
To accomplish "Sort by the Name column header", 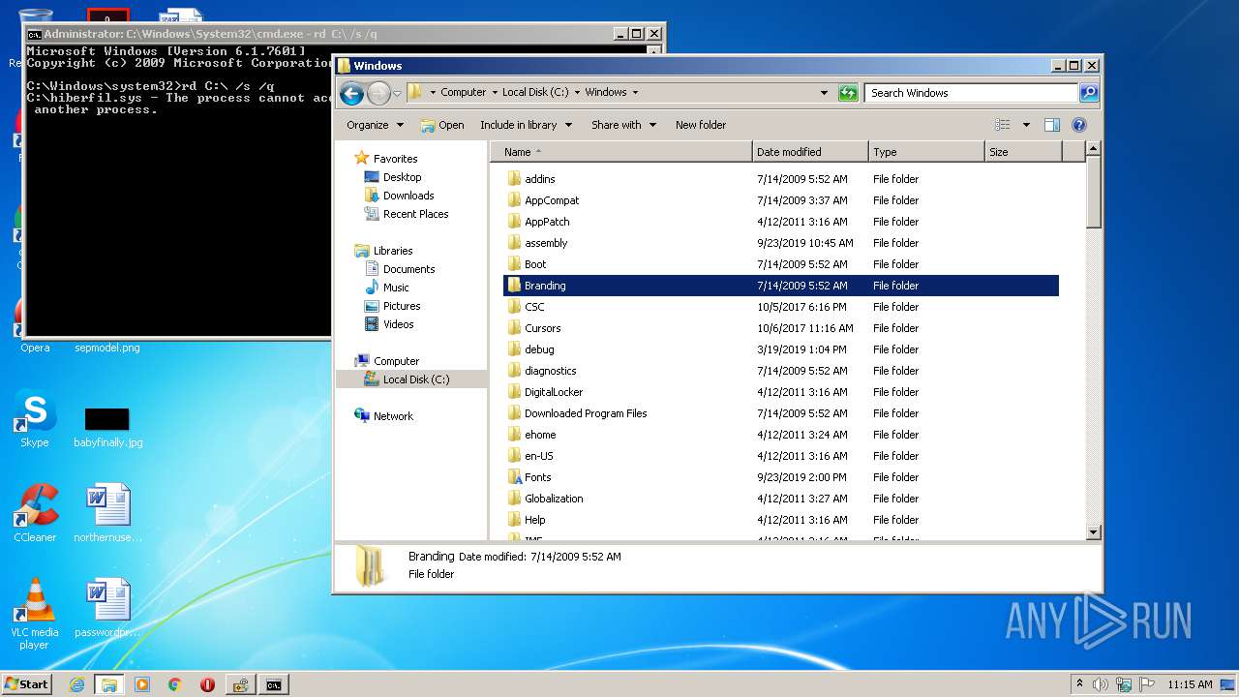I will pyautogui.click(x=621, y=152).
